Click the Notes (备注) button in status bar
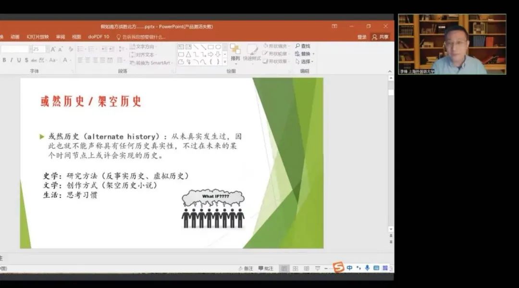 [x=246, y=268]
